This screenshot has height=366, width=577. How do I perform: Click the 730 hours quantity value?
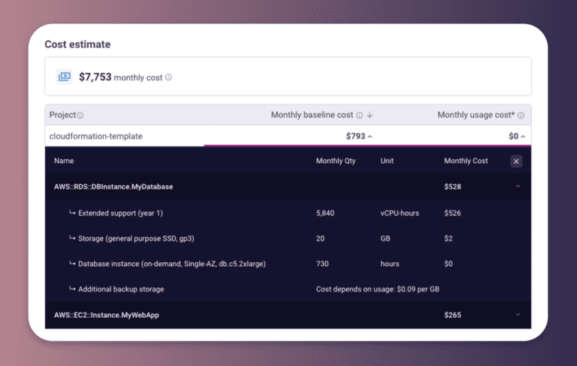coord(322,264)
